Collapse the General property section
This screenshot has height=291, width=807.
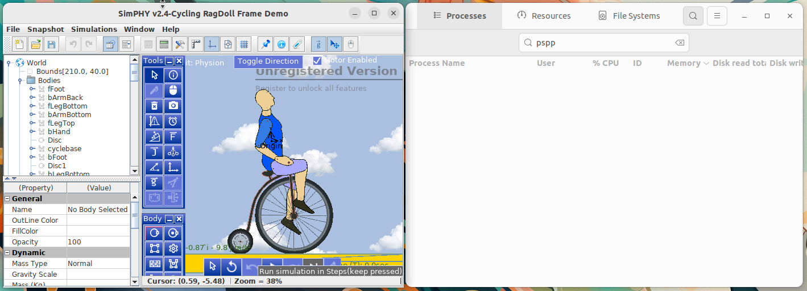point(7,199)
